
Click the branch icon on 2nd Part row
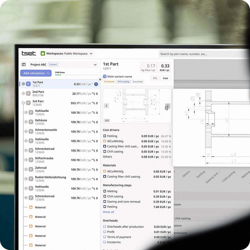coord(93,94)
